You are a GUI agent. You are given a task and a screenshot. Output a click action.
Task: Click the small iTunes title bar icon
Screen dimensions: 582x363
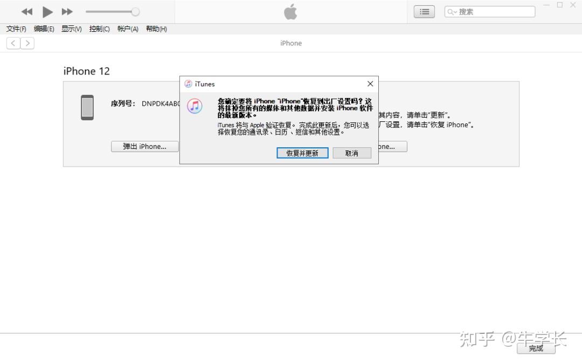click(188, 84)
